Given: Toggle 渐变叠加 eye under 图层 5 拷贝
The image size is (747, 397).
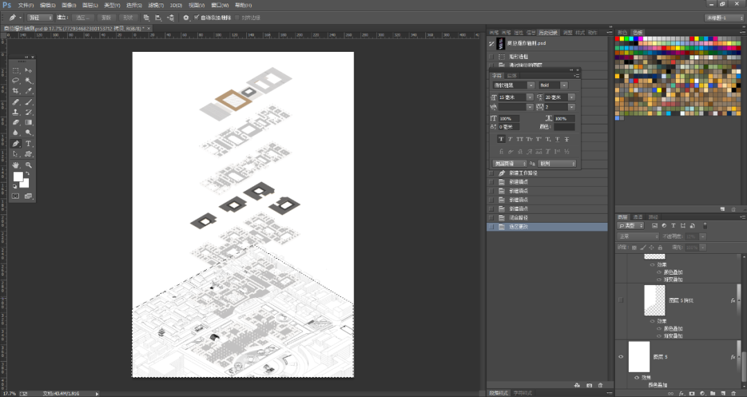Looking at the screenshot, I should pyautogui.click(x=659, y=336).
